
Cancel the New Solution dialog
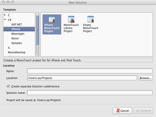pyautogui.click(x=122, y=110)
